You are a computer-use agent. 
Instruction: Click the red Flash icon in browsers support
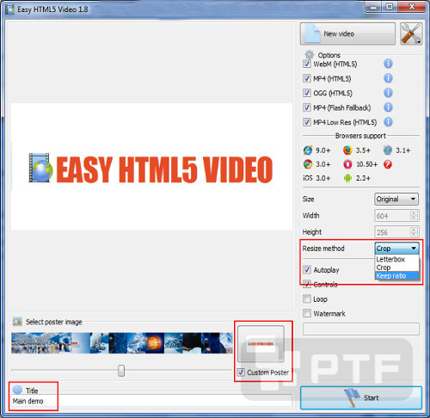coord(388,164)
